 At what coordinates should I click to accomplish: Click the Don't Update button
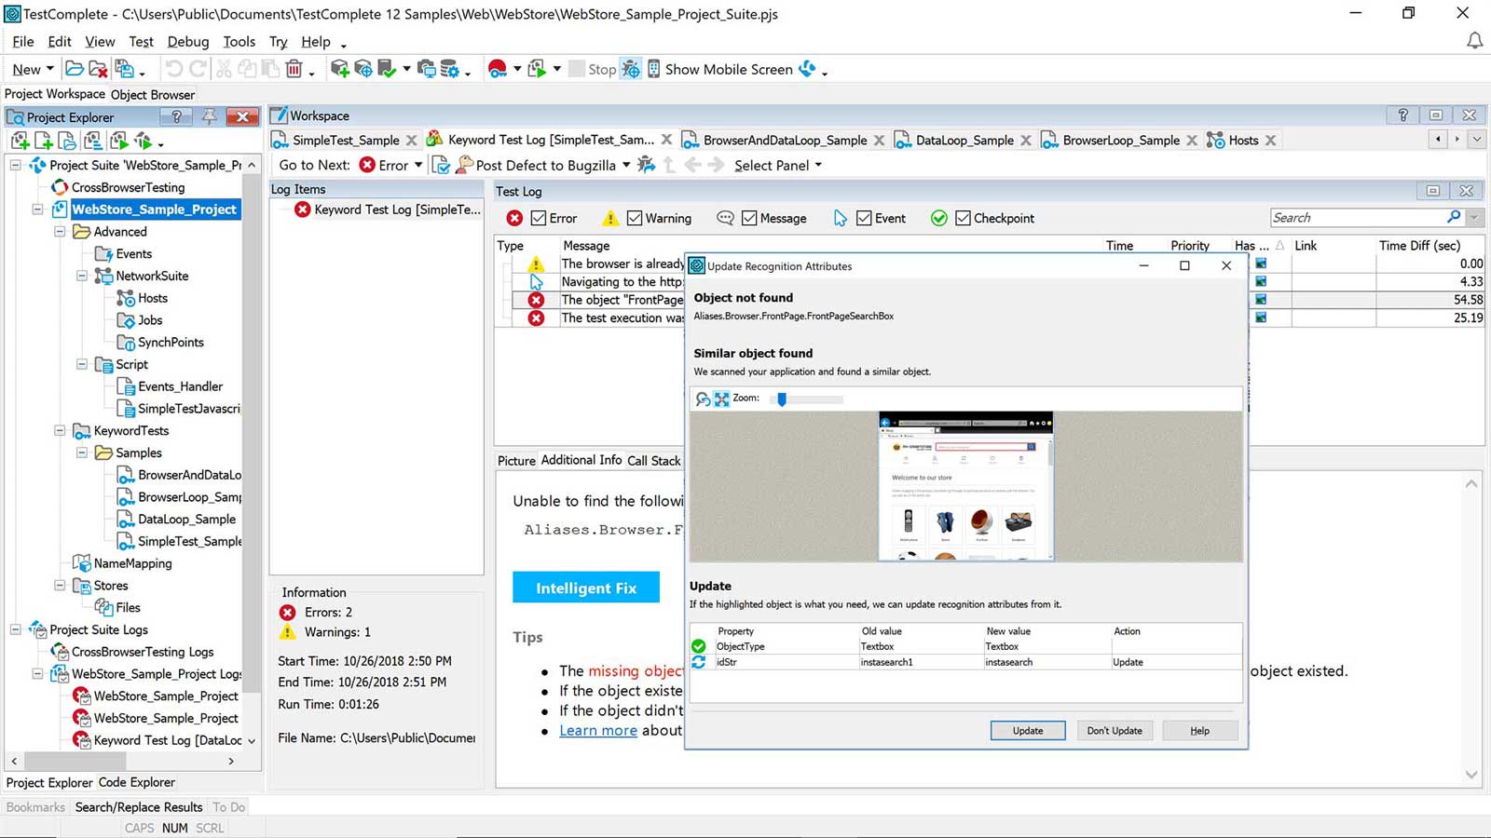(1114, 731)
